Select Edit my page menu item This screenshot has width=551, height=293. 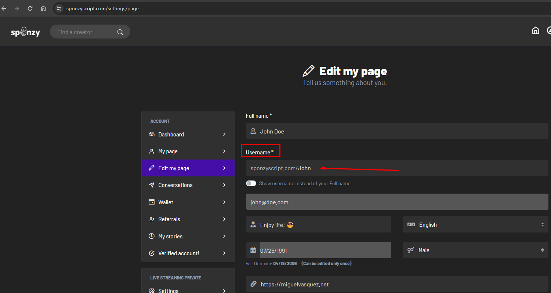click(x=188, y=168)
